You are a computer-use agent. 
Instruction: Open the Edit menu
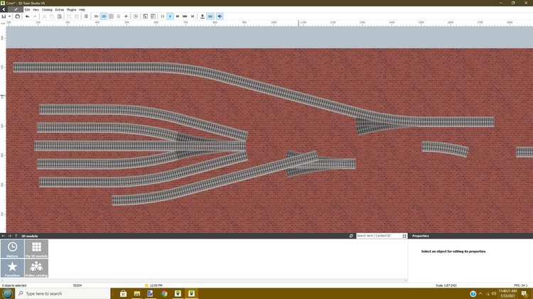pos(27,9)
